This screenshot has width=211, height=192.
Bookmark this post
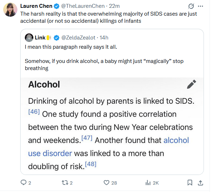tap(190, 183)
